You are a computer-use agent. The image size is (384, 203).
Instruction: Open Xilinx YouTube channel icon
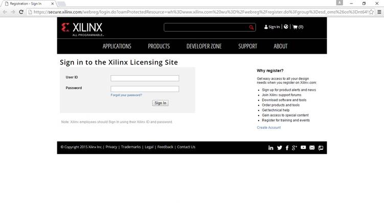303,147
